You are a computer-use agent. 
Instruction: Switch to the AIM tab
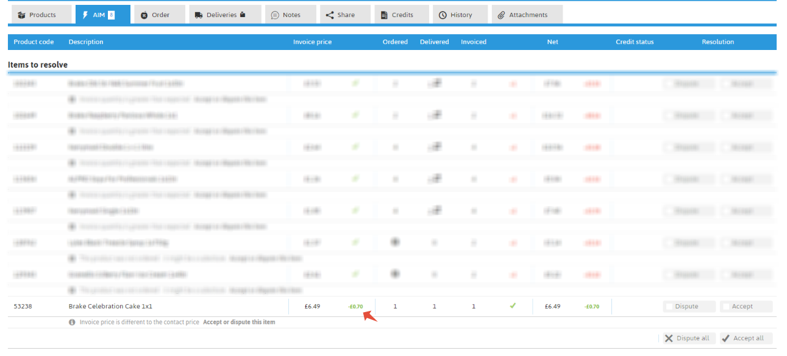(x=103, y=15)
